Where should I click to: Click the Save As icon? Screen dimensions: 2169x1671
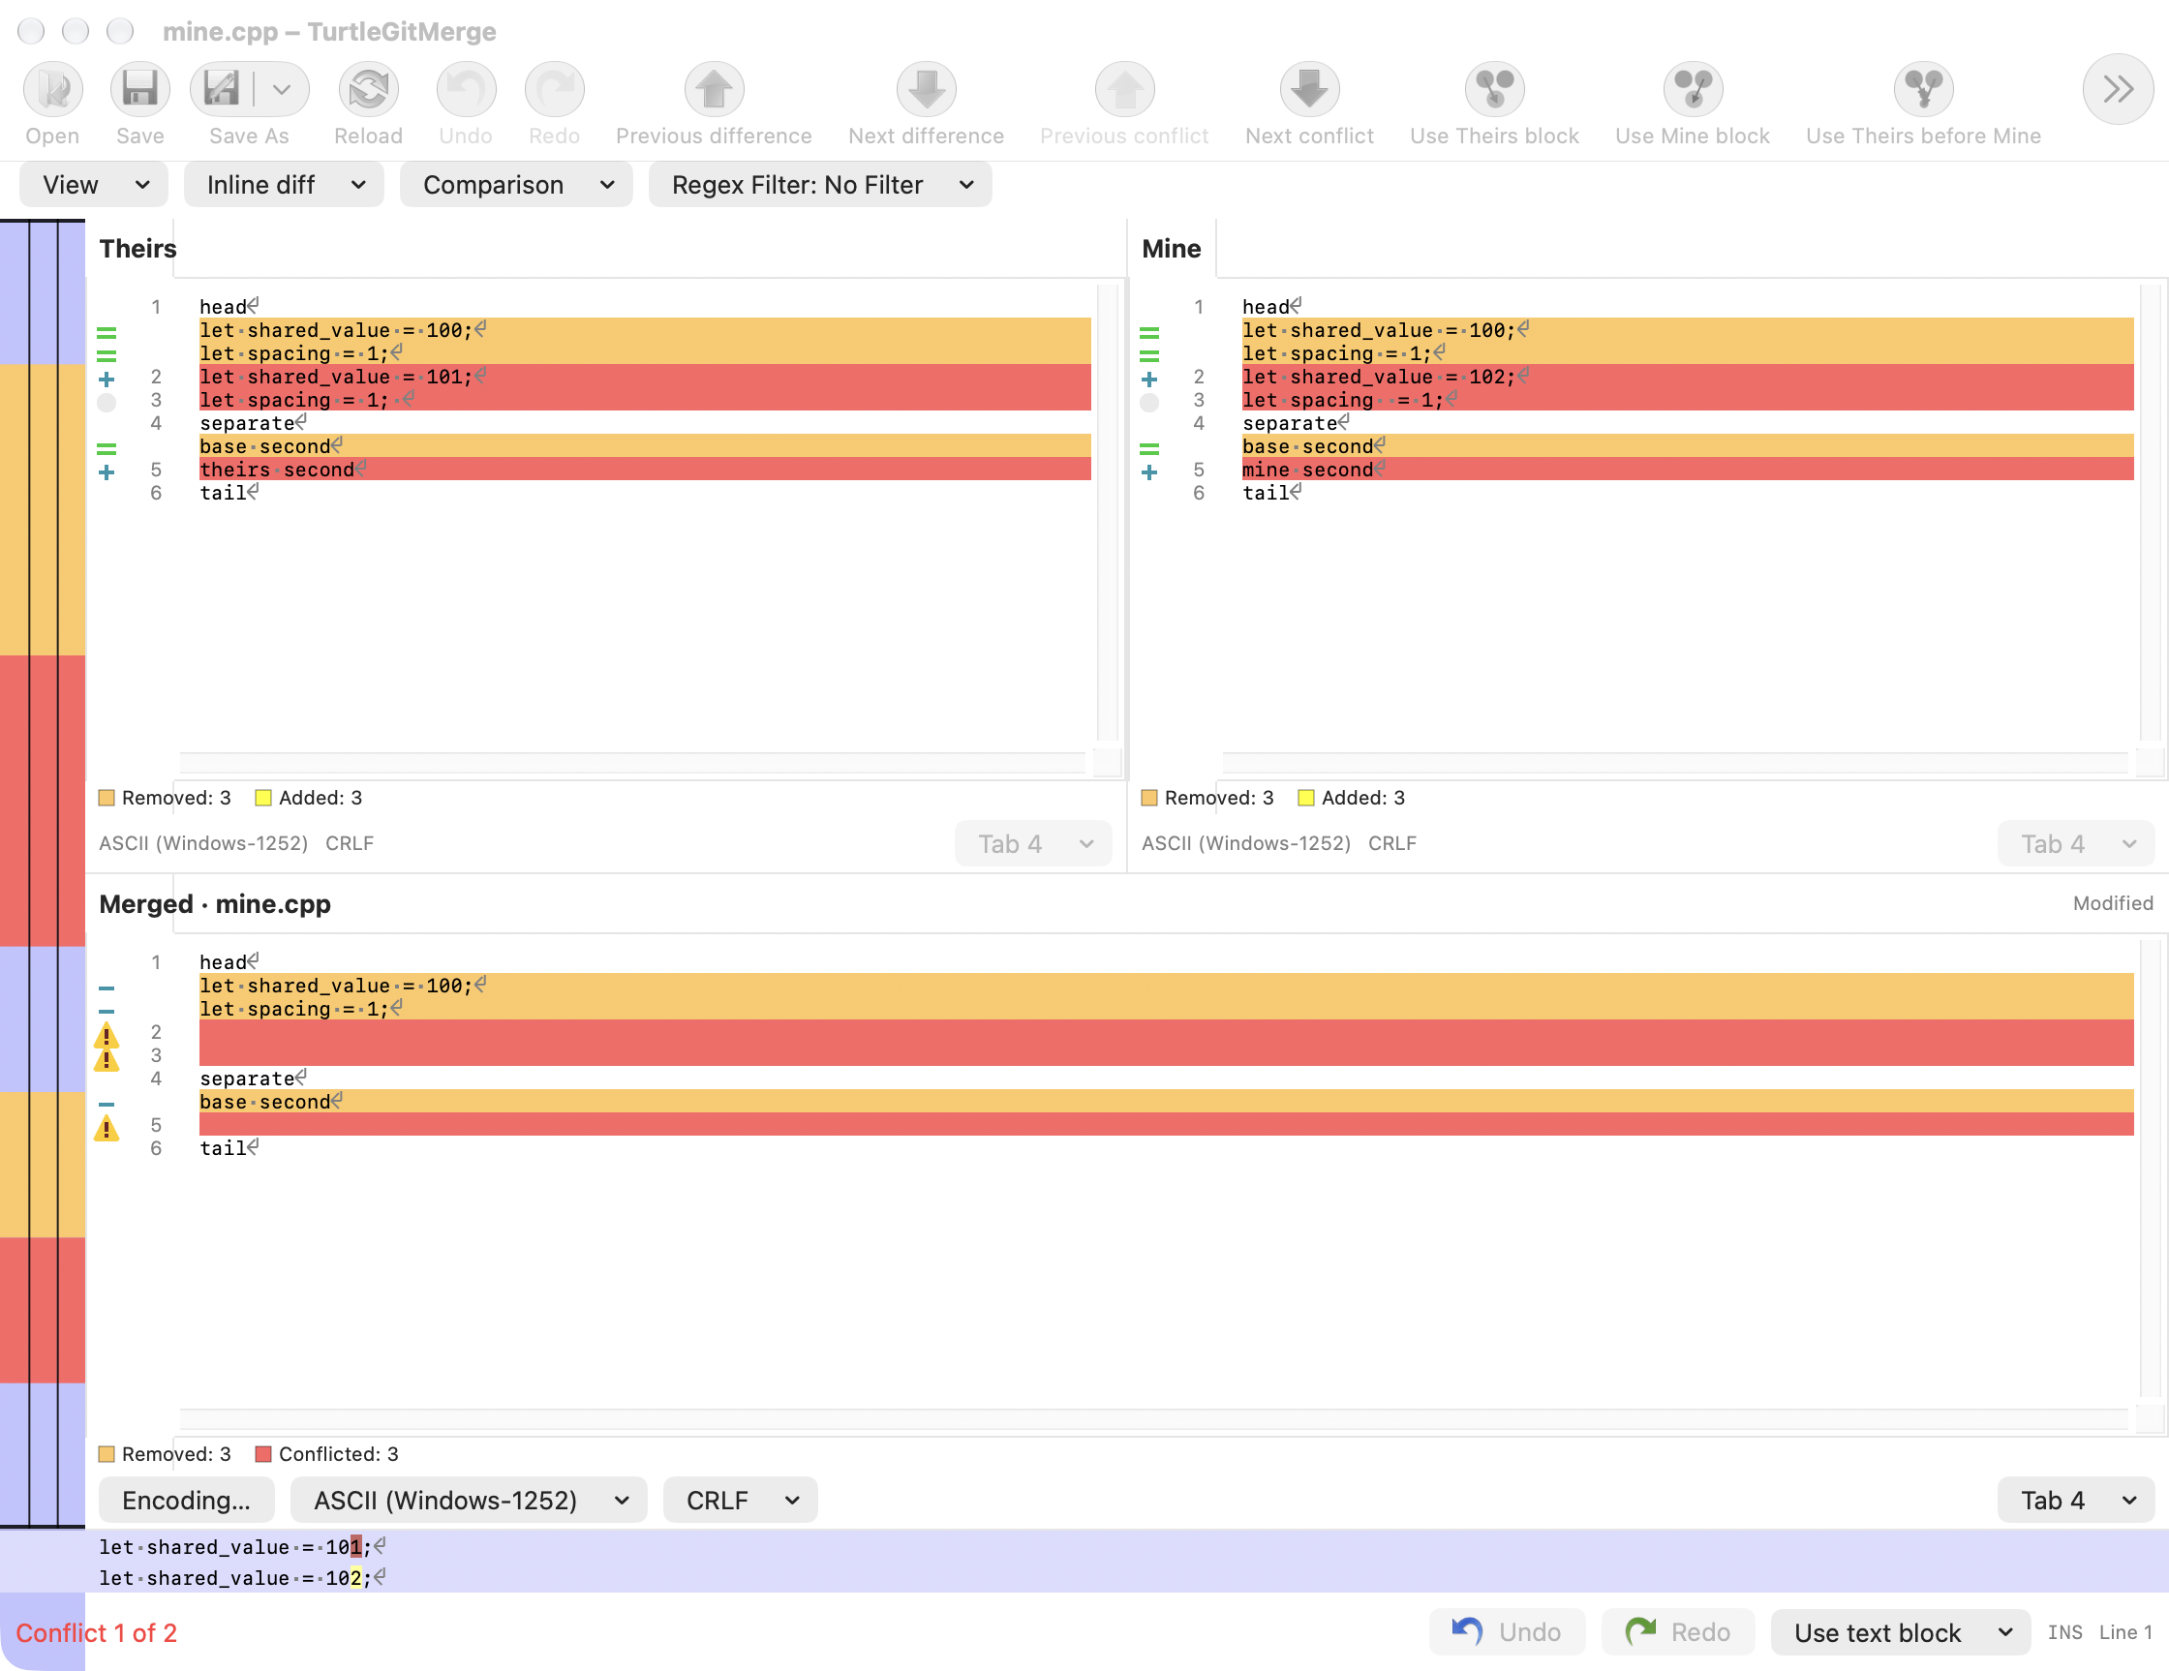coord(222,89)
